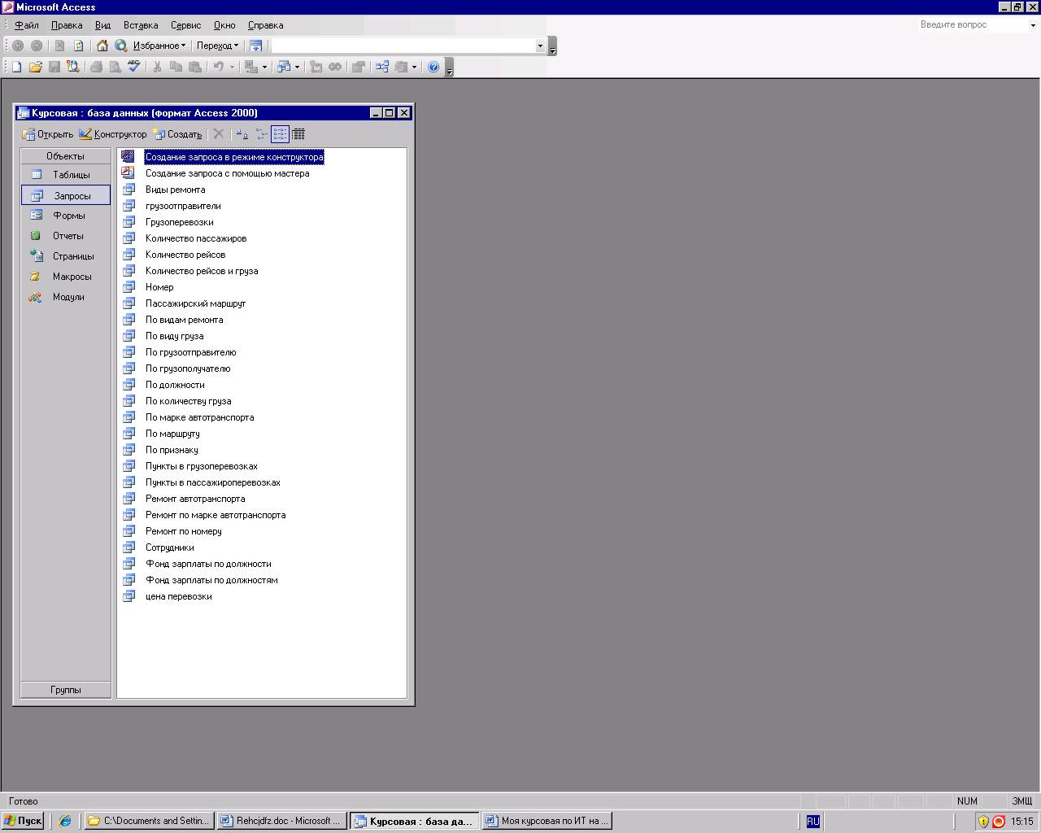The height and width of the screenshot is (833, 1041).
Task: Click the Refresh icon in web toolbar
Action: [79, 46]
